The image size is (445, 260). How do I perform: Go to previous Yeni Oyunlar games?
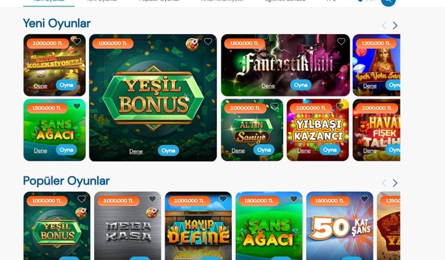[384, 25]
